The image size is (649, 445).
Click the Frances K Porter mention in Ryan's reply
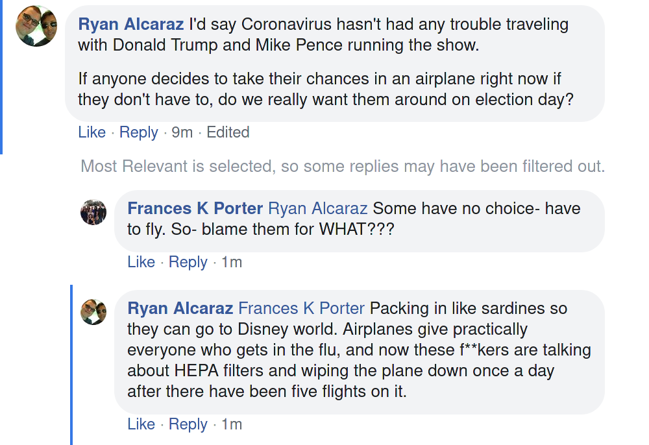pyautogui.click(x=302, y=308)
